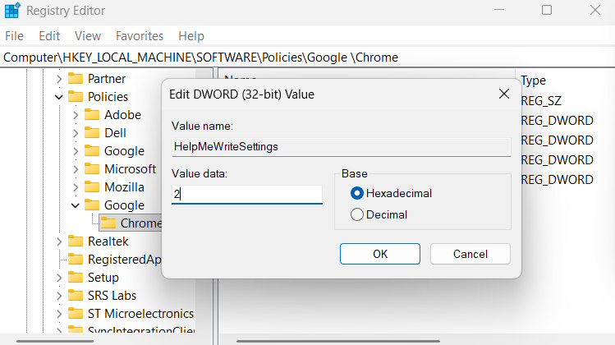This screenshot has width=615, height=345.
Task: Click inside the Value data field
Action: 246,195
